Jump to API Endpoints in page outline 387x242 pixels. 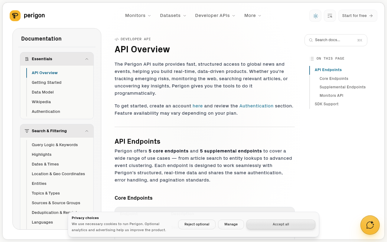pos(328,70)
